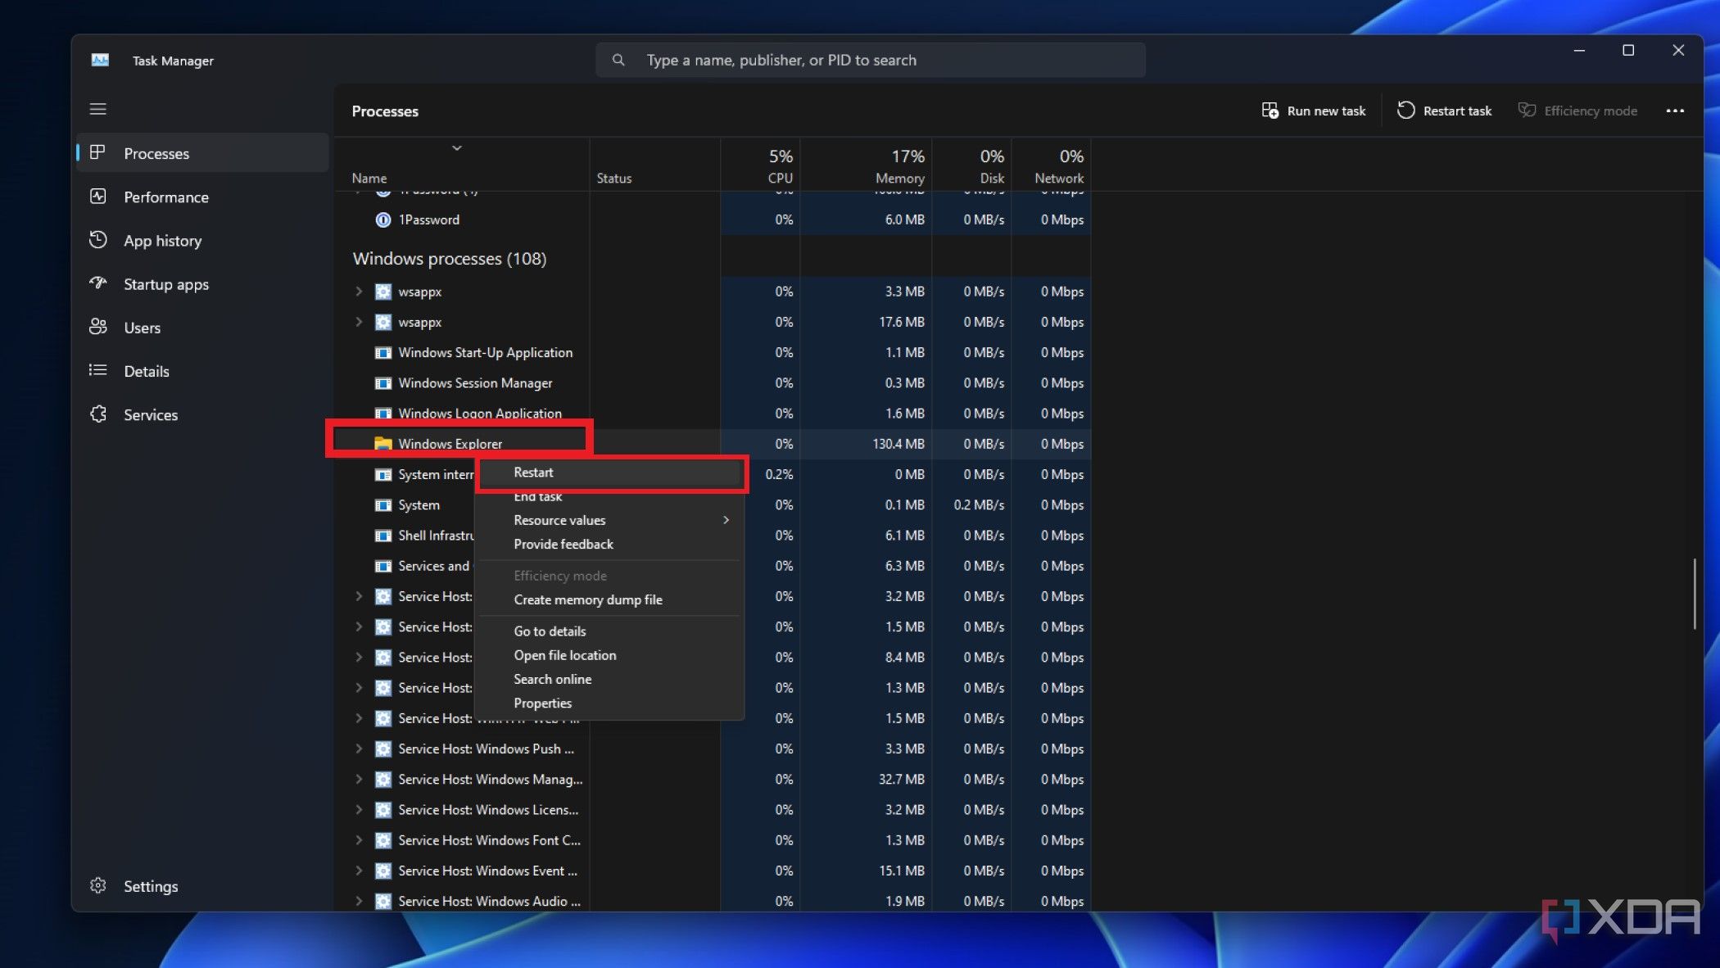The height and width of the screenshot is (968, 1720).
Task: Toggle Efficiency mode option
Action: pyautogui.click(x=560, y=575)
